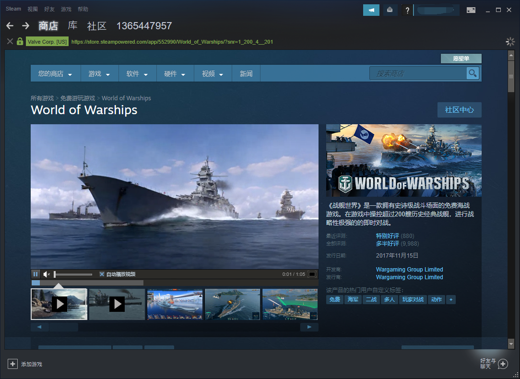Screen dimensions: 520x379
Task: Go back with the left arrow
Action: 10,25
